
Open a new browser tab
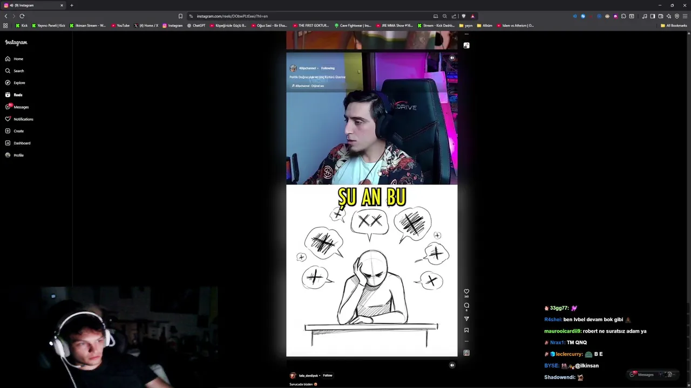pos(71,5)
